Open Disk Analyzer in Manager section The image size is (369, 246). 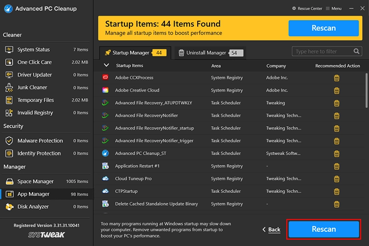pos(33,207)
